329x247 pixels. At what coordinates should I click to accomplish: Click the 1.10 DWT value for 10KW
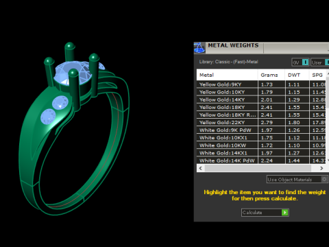pos(294,145)
